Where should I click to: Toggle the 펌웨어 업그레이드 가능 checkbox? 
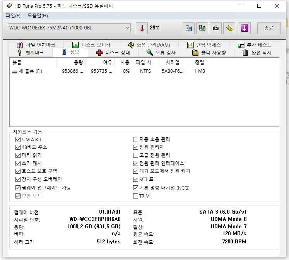pyautogui.click(x=18, y=188)
